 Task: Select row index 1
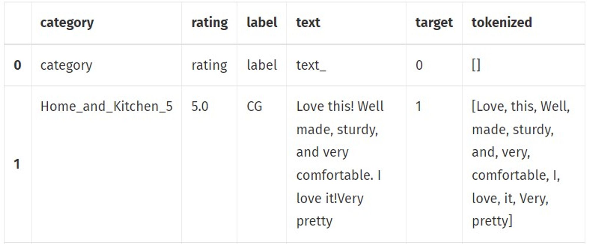(x=17, y=164)
